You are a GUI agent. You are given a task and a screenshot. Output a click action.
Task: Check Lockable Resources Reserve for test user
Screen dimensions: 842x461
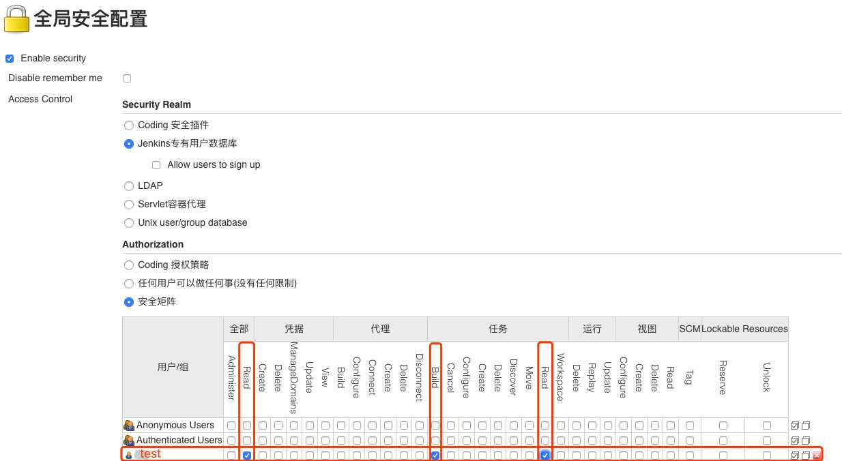click(723, 456)
